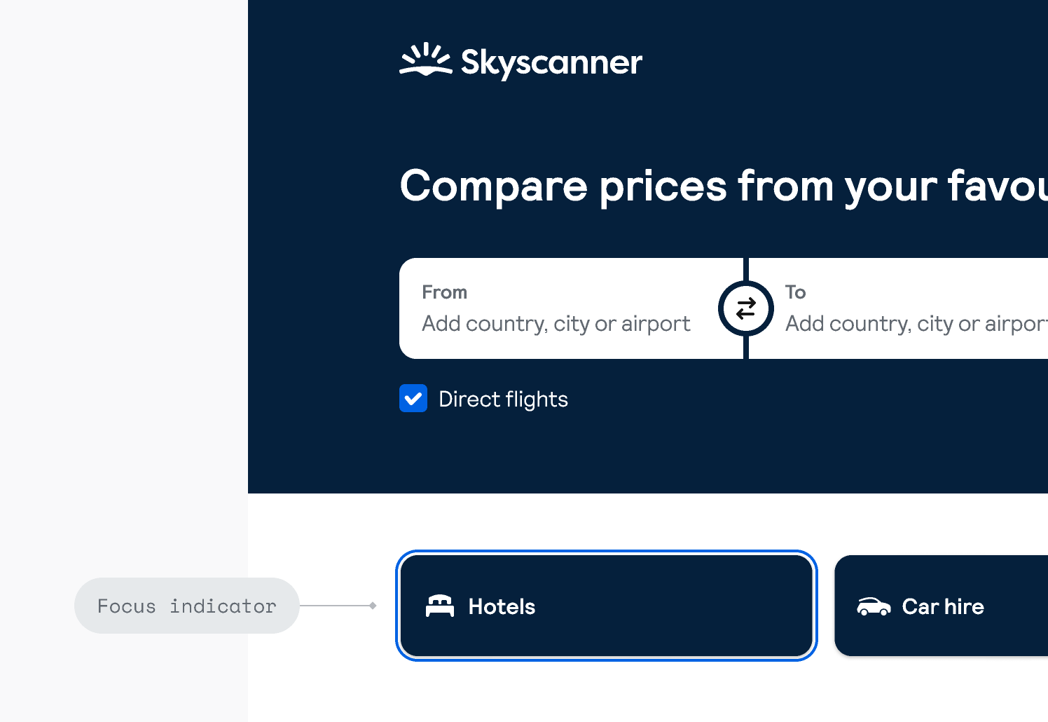Open the Hotels button
Screen dimensions: 1048x722
pyautogui.click(x=607, y=606)
